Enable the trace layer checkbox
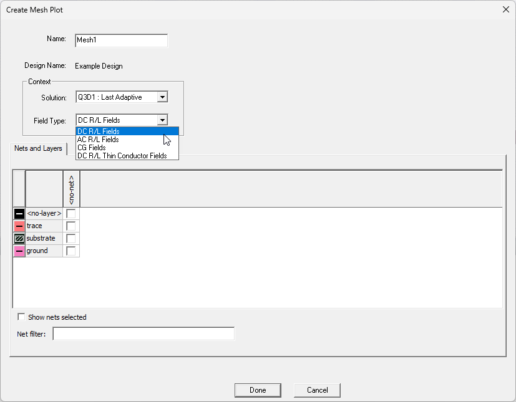Image resolution: width=516 pixels, height=402 pixels. [71, 226]
